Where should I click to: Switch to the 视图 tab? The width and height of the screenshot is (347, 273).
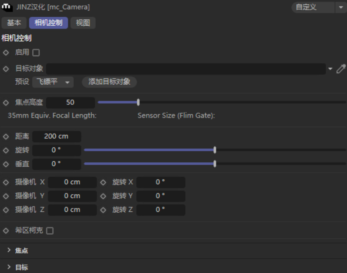coord(83,23)
